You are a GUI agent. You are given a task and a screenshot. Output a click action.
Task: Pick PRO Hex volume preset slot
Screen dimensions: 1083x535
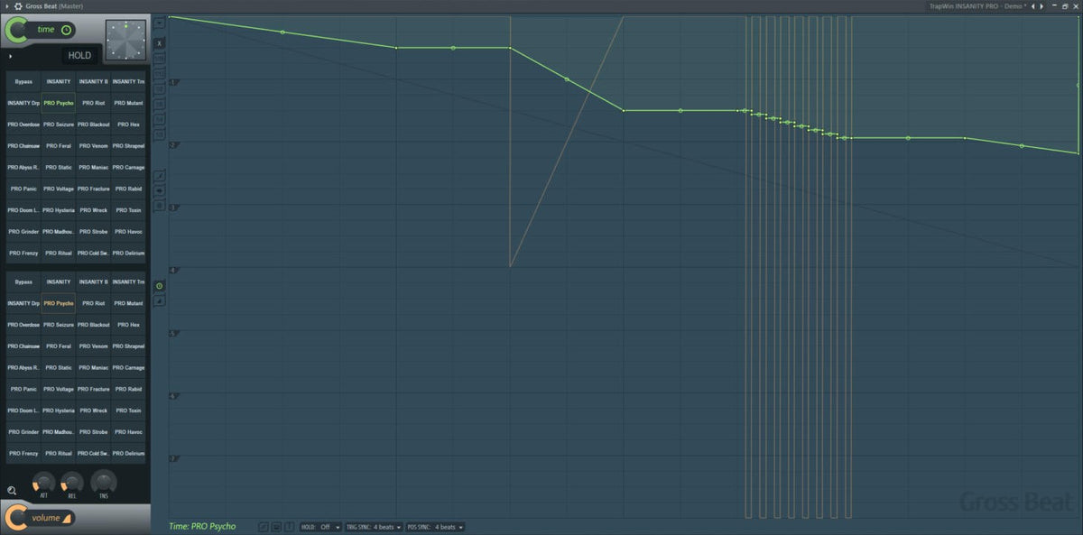128,325
